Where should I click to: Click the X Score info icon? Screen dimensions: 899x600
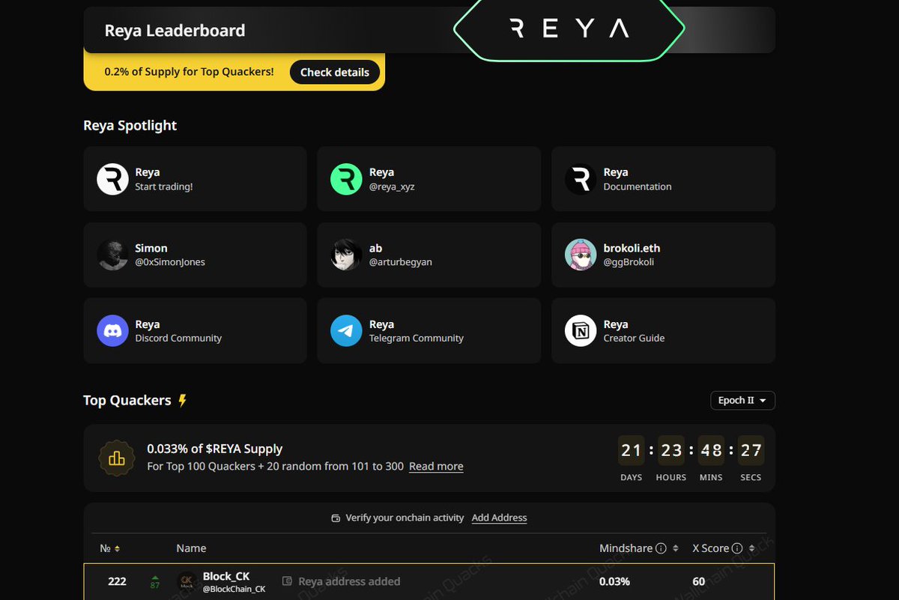pyautogui.click(x=737, y=548)
